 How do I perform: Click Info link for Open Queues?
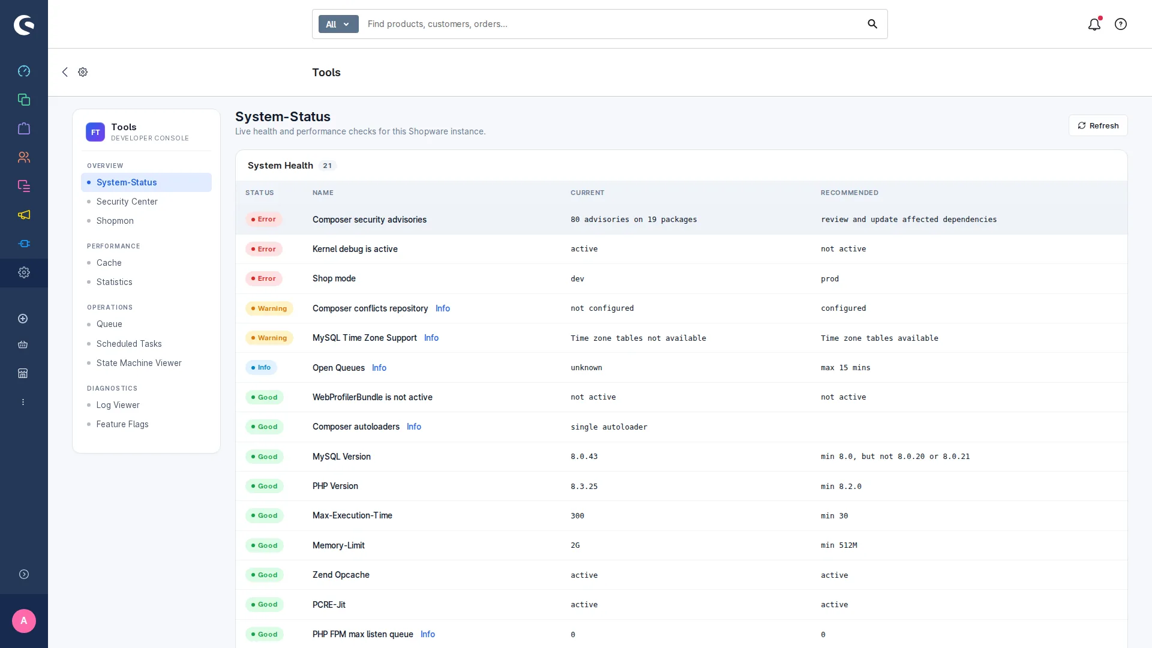[x=379, y=368]
